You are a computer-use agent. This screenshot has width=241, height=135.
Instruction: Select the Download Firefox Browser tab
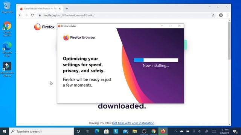pos(40,9)
